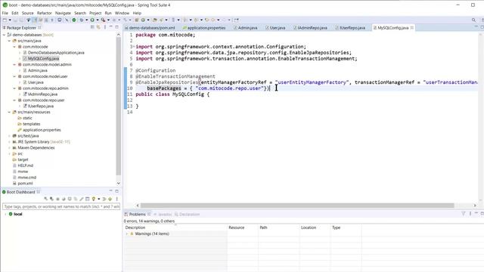Switch to Admin.java editor tab
Screen dimensions: 484x272
click(x=246, y=28)
